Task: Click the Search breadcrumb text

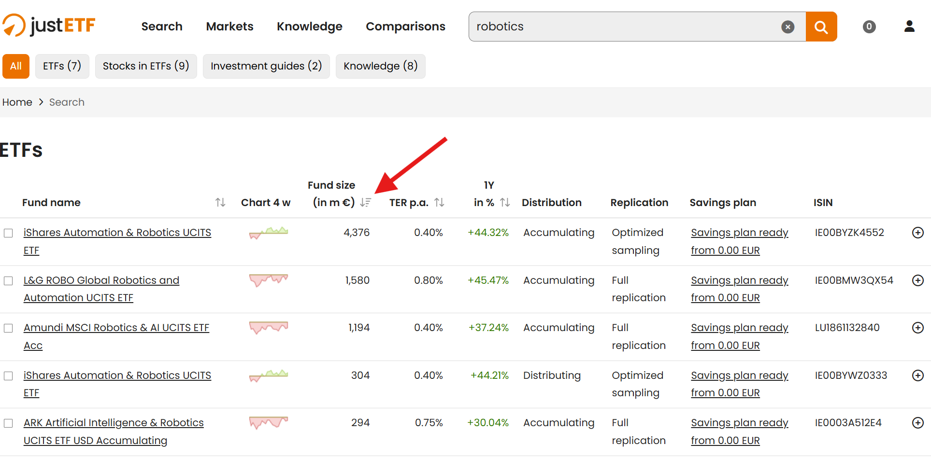Action: (x=67, y=102)
